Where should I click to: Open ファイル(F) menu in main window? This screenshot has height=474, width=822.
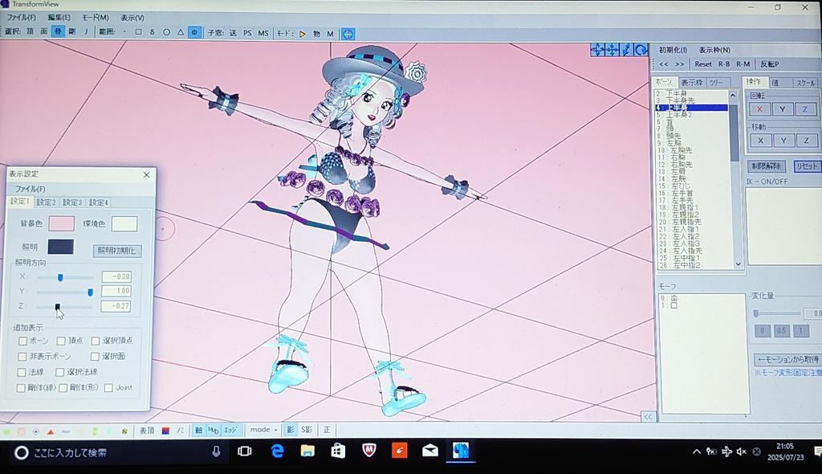coord(22,18)
